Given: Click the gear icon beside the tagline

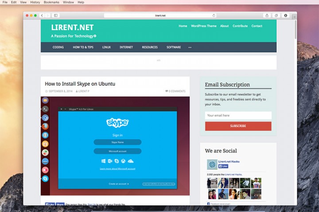Looking at the screenshot, I should point(95,36).
